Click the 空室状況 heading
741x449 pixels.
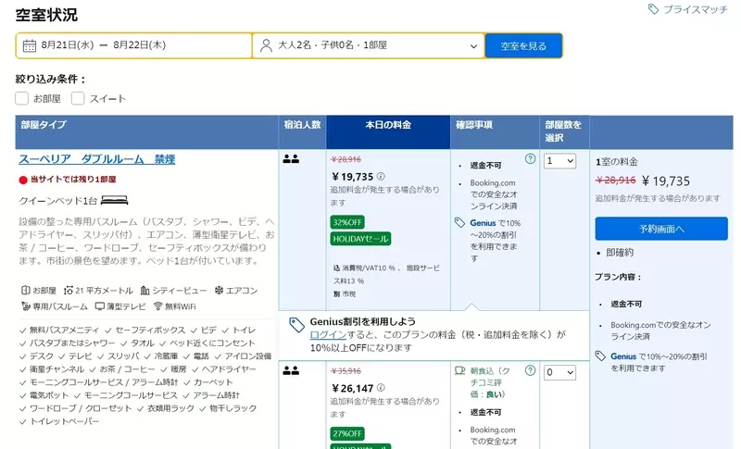pos(46,15)
